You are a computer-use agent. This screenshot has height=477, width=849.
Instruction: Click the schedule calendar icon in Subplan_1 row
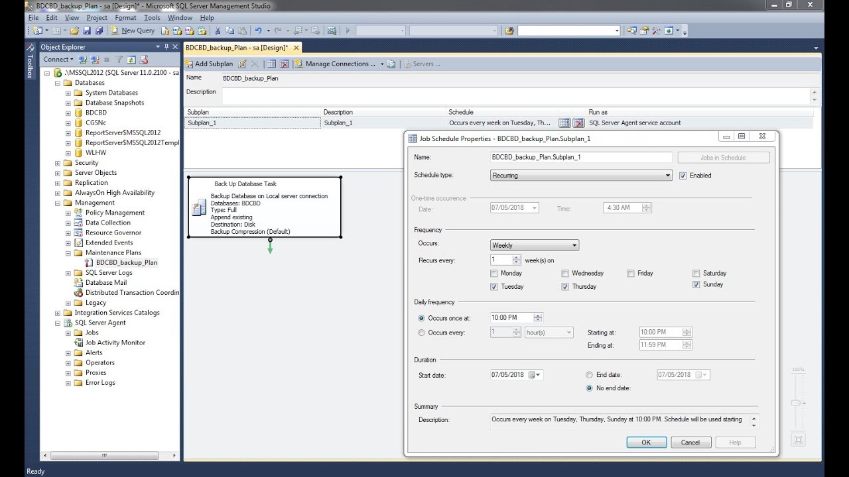(564, 123)
